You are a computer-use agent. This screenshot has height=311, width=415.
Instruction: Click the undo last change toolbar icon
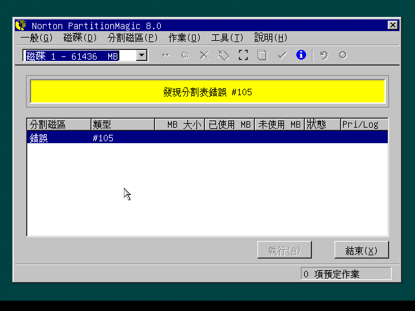324,55
